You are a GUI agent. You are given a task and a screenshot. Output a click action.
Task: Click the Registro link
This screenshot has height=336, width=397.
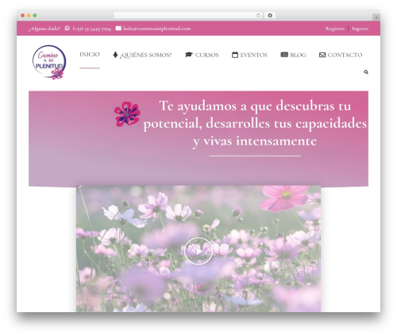(335, 29)
